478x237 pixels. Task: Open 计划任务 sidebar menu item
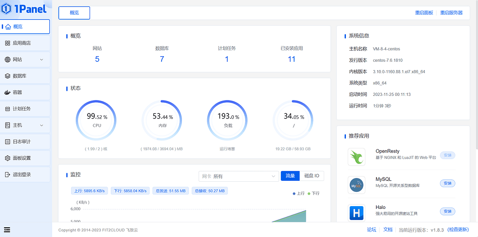[x=25, y=109]
